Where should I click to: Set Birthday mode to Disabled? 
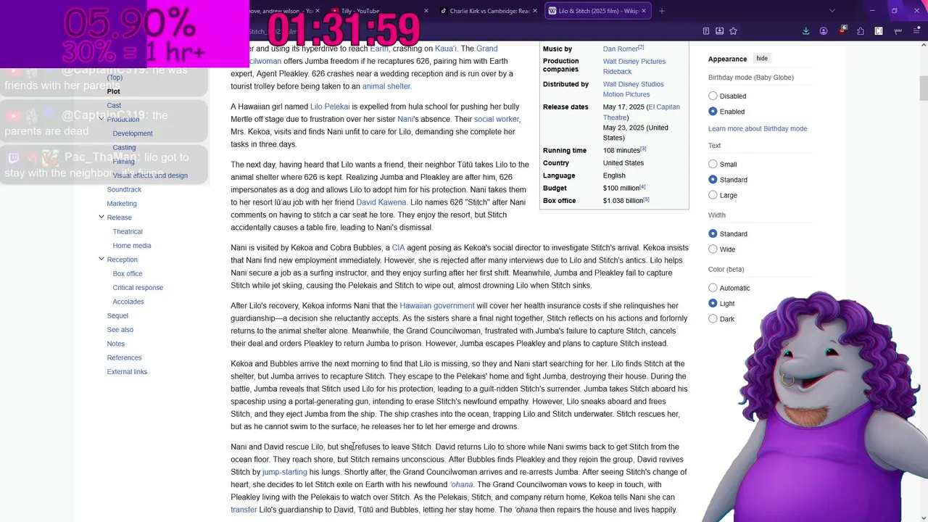click(713, 96)
